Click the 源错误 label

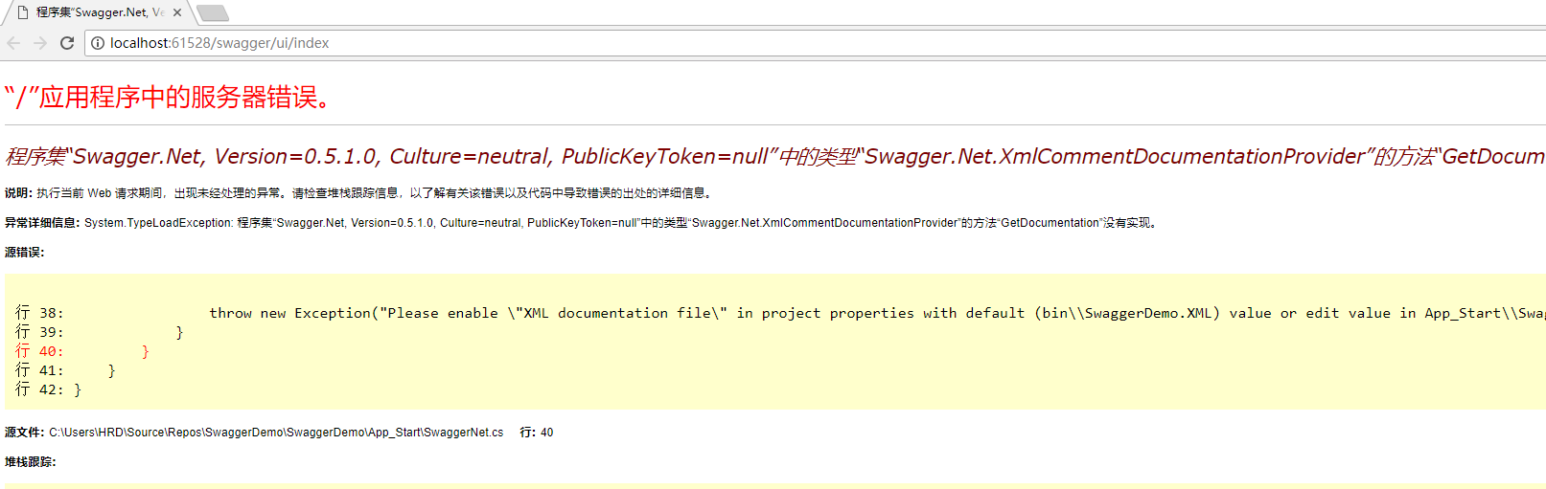tap(25, 253)
